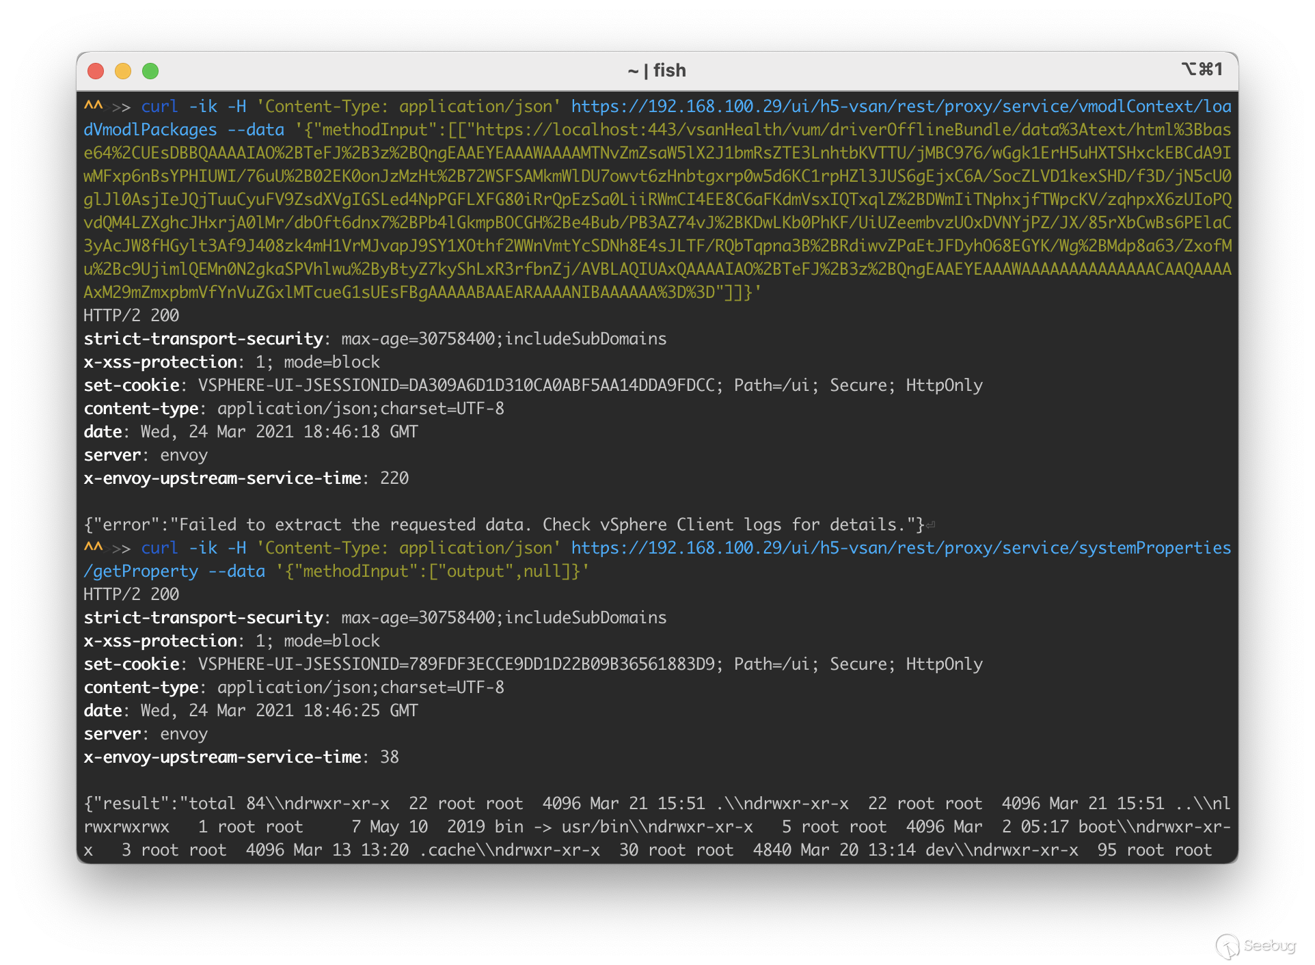Click the red close window button
This screenshot has height=965, width=1315.
pos(96,71)
